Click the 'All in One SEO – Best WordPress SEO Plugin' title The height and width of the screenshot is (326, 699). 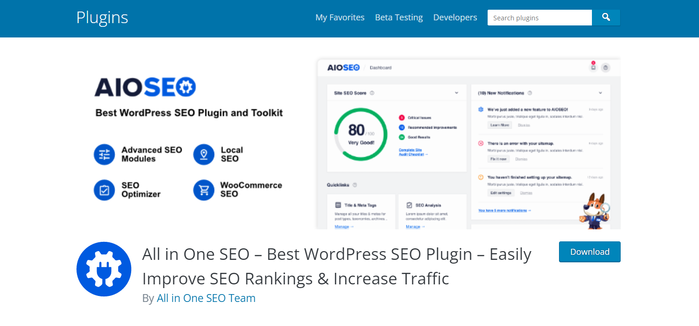(337, 266)
